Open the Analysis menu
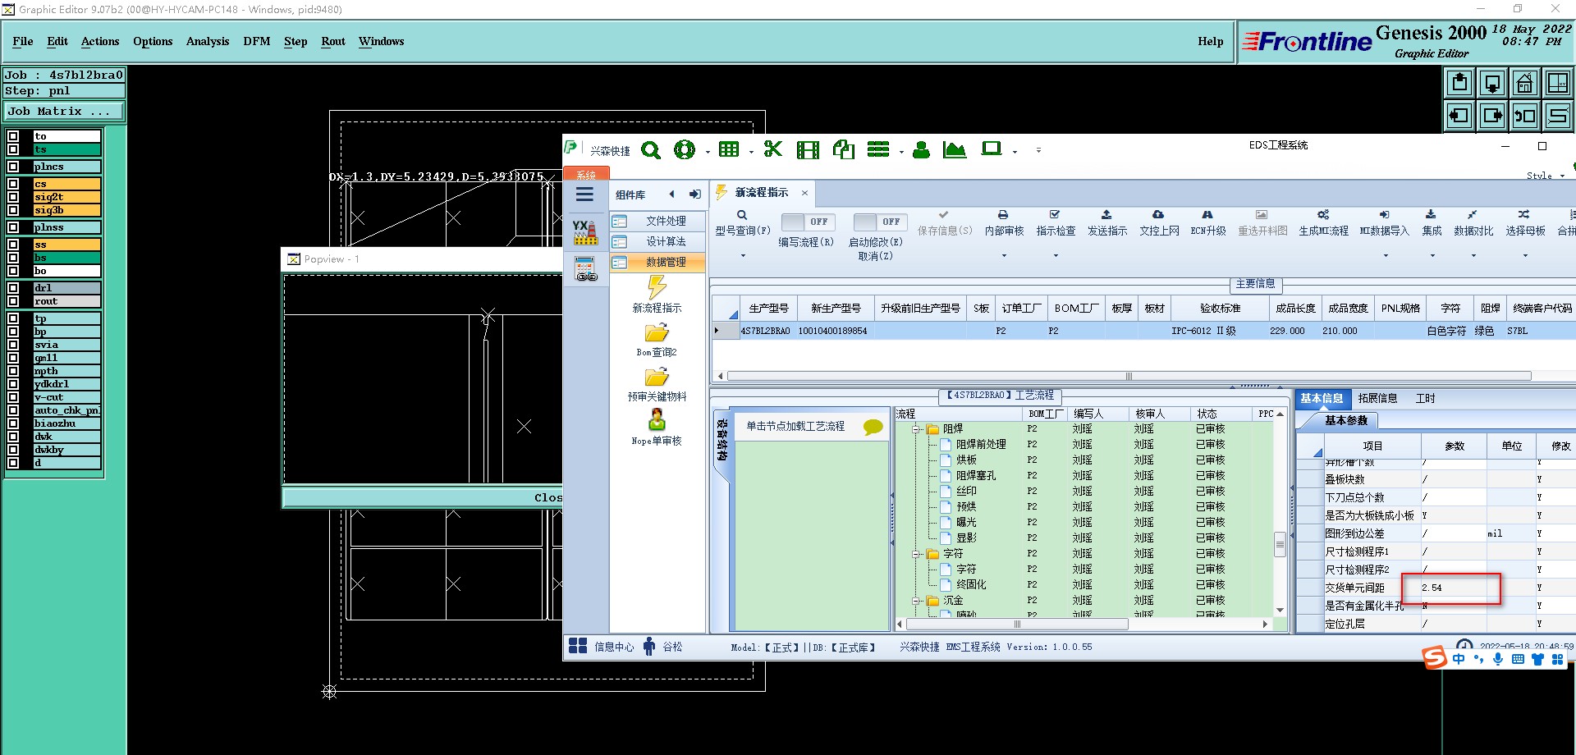Viewport: 1576px width, 755px height. (x=208, y=41)
